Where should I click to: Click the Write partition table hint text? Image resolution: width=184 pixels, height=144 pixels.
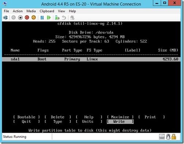pos(90,131)
